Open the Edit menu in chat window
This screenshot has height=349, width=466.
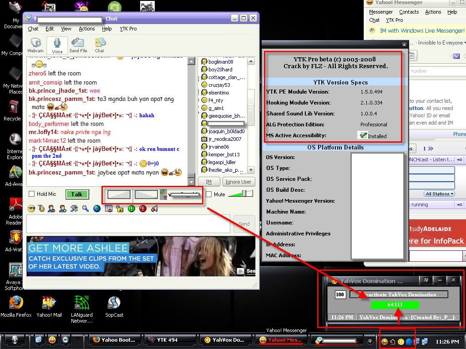tap(50, 29)
